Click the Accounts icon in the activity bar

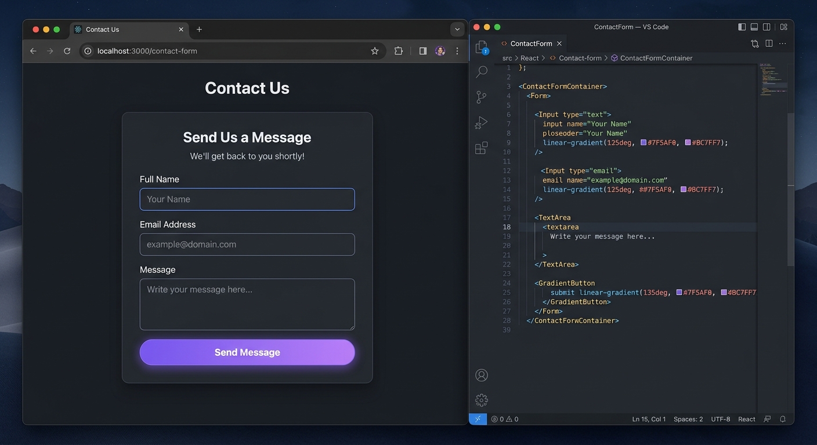point(481,375)
